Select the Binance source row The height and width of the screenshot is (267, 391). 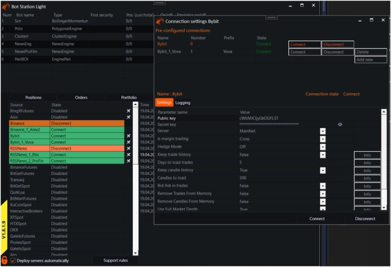coord(67,123)
